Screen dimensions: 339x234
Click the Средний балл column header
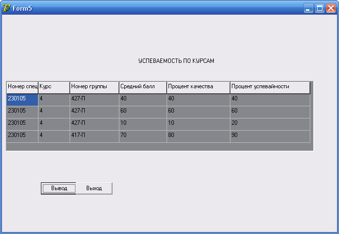(x=143, y=88)
